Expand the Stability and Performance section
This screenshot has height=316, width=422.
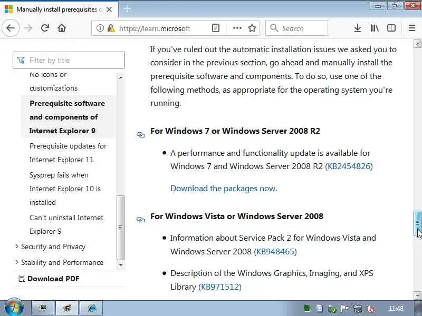(x=62, y=262)
